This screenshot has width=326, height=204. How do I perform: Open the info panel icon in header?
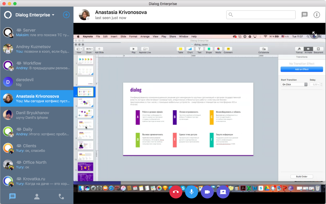[x=317, y=15]
